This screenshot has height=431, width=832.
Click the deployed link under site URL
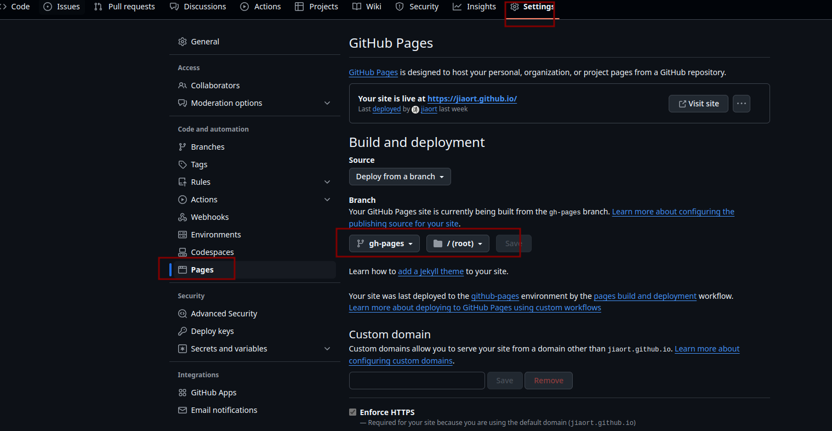coord(386,109)
